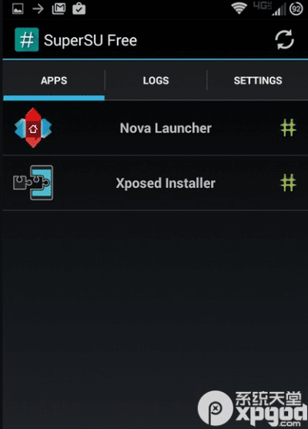Check the Wi-Fi status icon
Viewport: 308px width, 429px height.
239,8
